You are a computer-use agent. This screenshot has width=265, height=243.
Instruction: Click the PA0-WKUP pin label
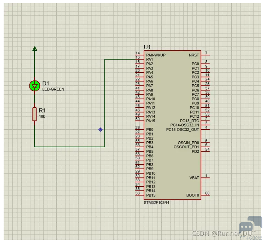tap(156, 55)
